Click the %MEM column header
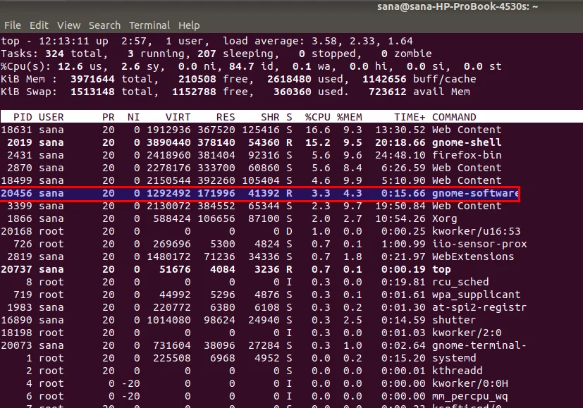 (350, 117)
